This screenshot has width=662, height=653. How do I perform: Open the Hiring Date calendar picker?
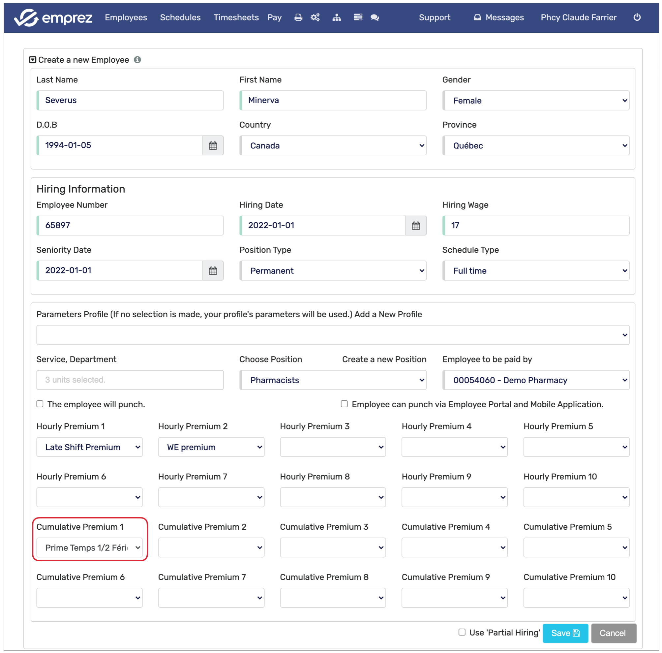coord(416,226)
